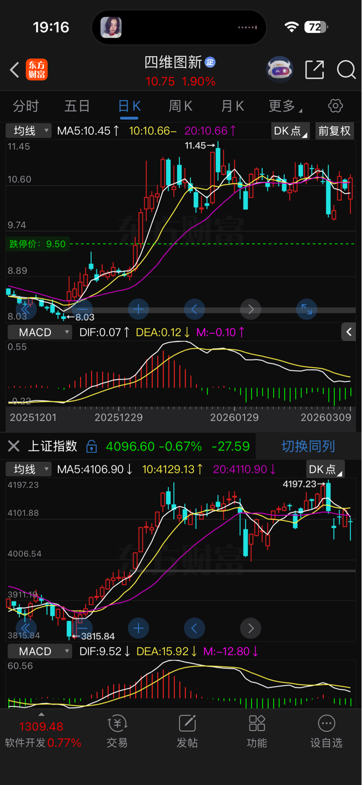Open chart settings gear icon
The image size is (362, 785).
click(x=336, y=106)
